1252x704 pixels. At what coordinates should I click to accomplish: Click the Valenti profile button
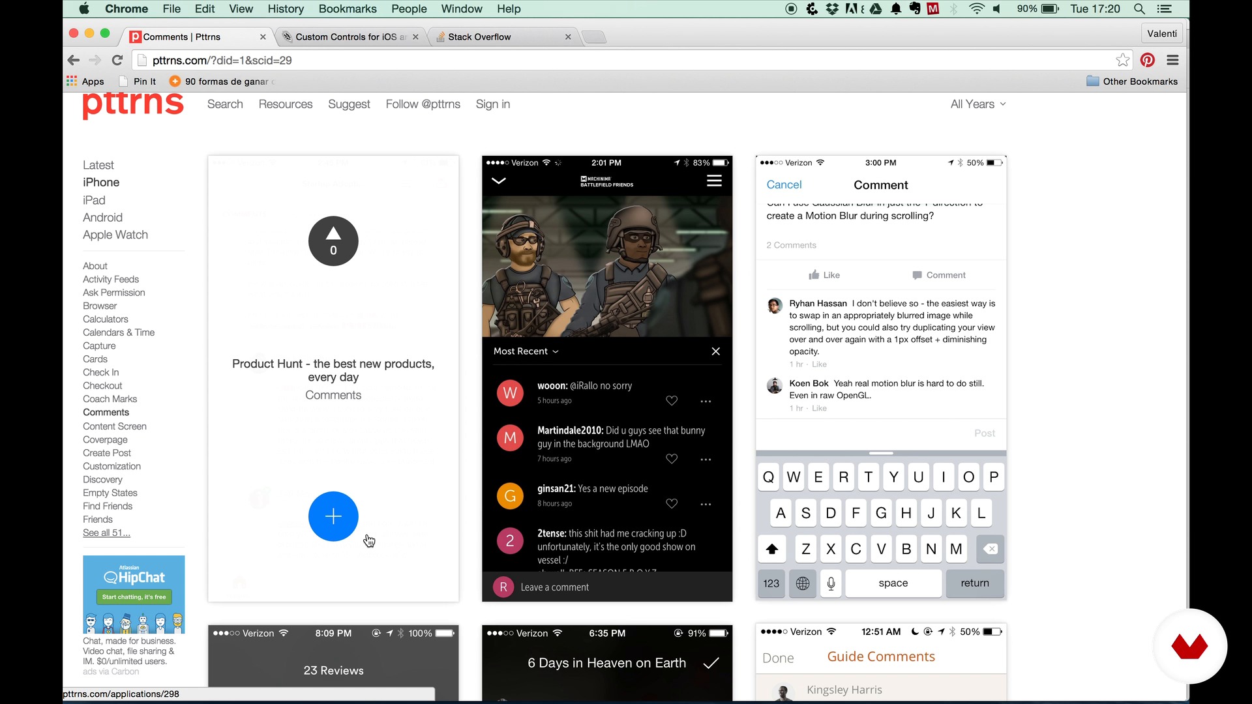tap(1162, 34)
